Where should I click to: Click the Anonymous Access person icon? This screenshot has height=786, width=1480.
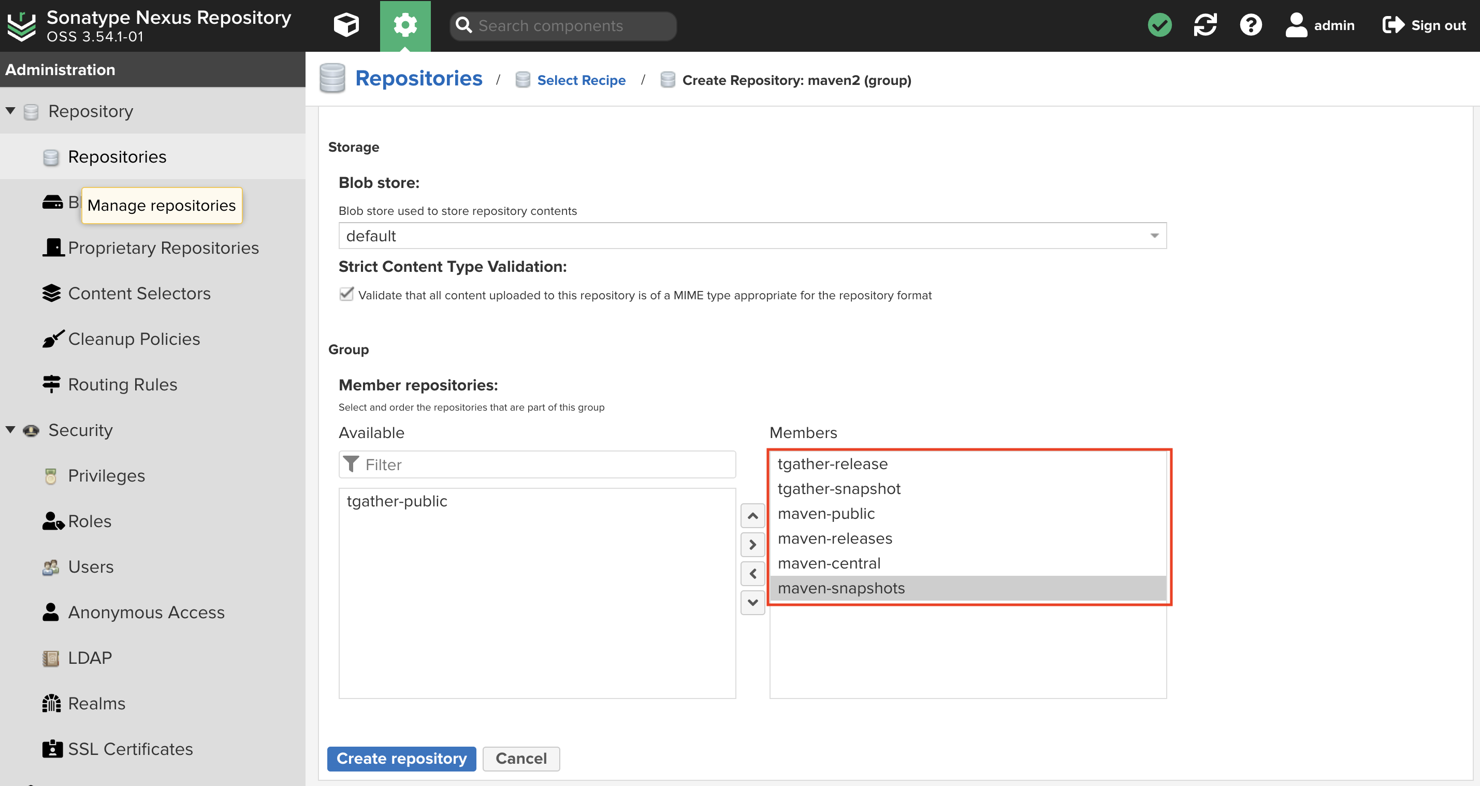pyautogui.click(x=51, y=612)
